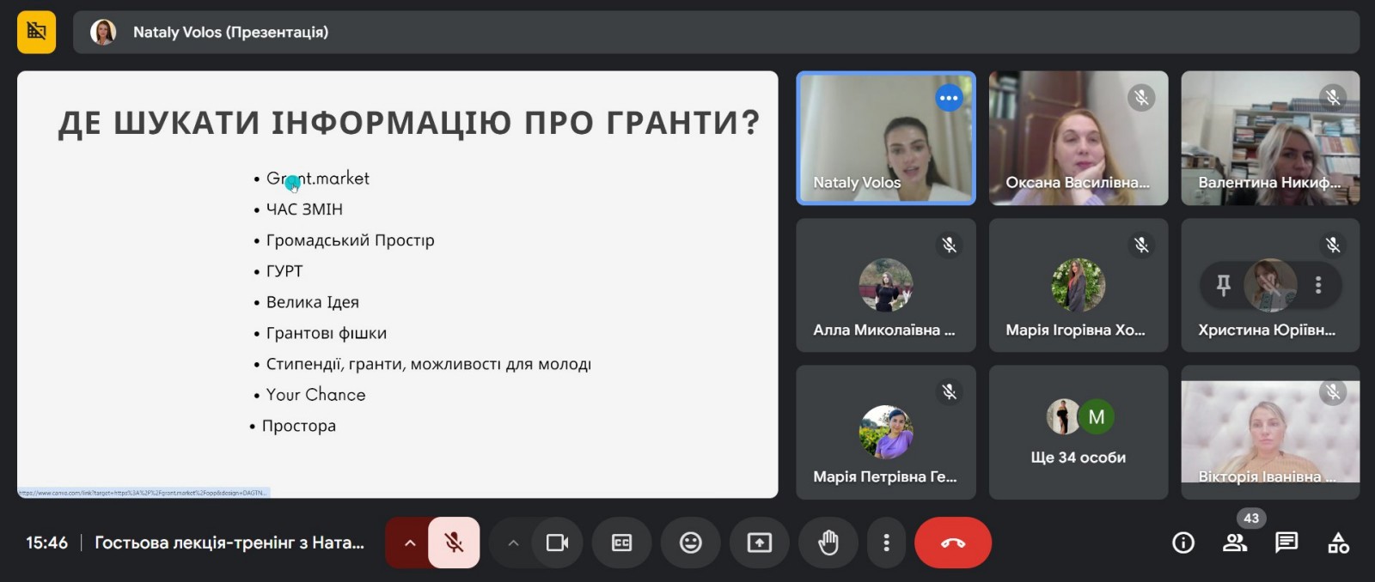The height and width of the screenshot is (582, 1375).
Task: Click the Оксана Василівна video tile
Action: point(1079,138)
